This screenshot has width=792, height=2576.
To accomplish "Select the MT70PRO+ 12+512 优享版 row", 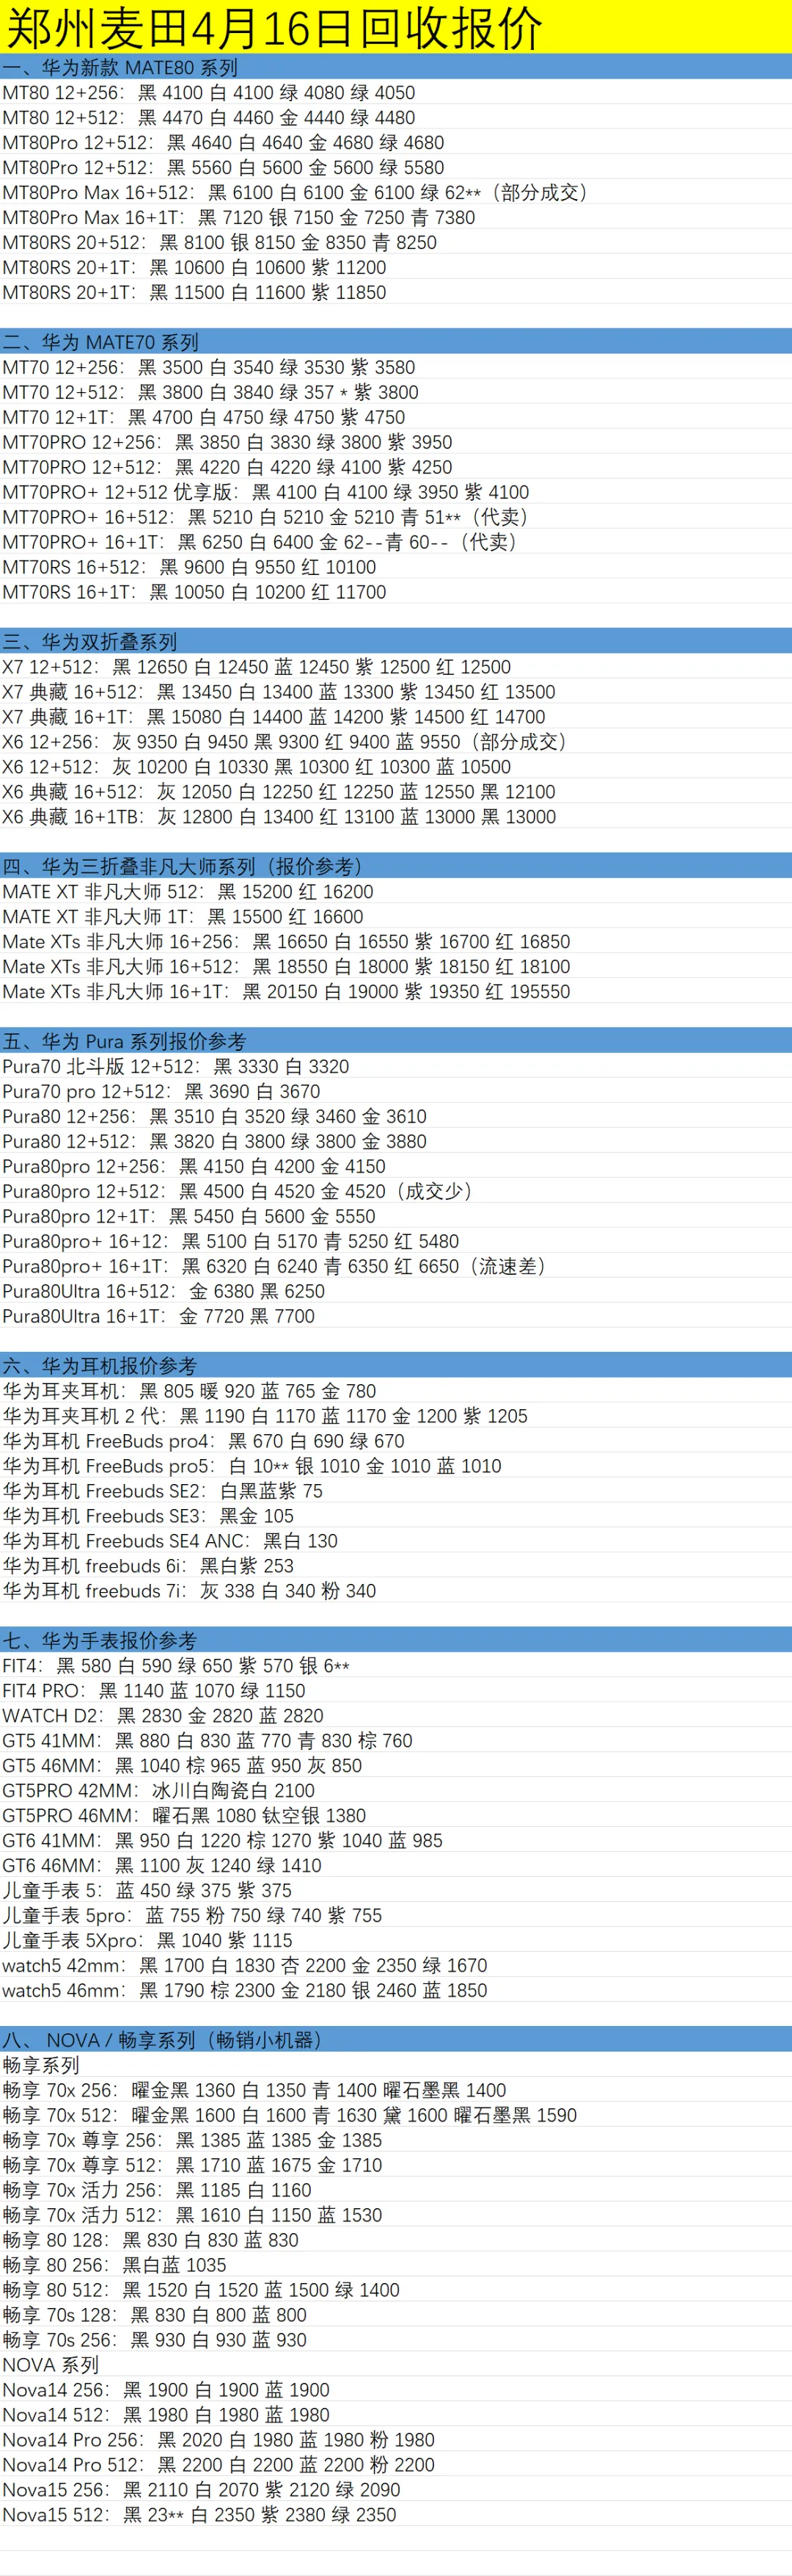I will click(x=395, y=492).
